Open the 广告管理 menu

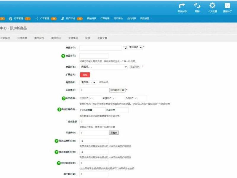click(44, 18)
